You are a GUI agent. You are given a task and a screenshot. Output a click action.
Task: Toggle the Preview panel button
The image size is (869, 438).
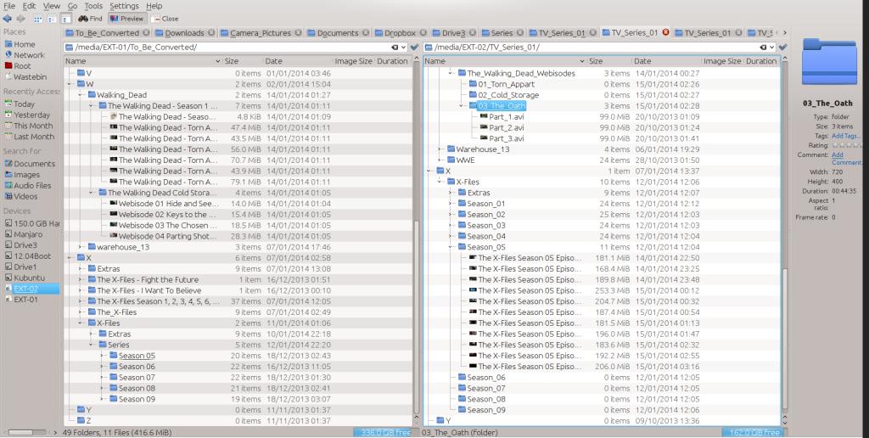click(x=124, y=18)
